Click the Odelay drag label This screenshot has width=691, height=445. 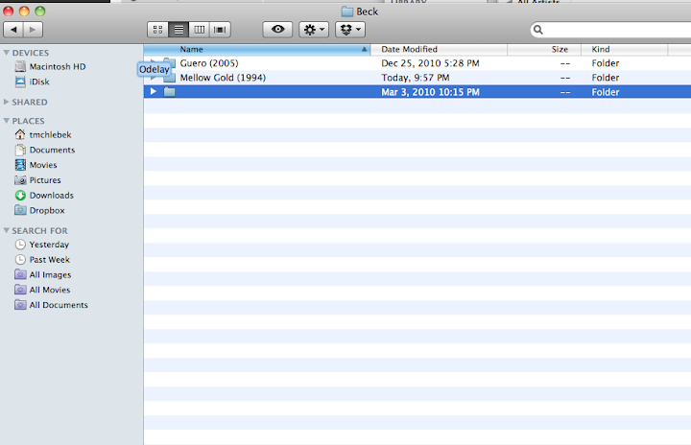(155, 69)
